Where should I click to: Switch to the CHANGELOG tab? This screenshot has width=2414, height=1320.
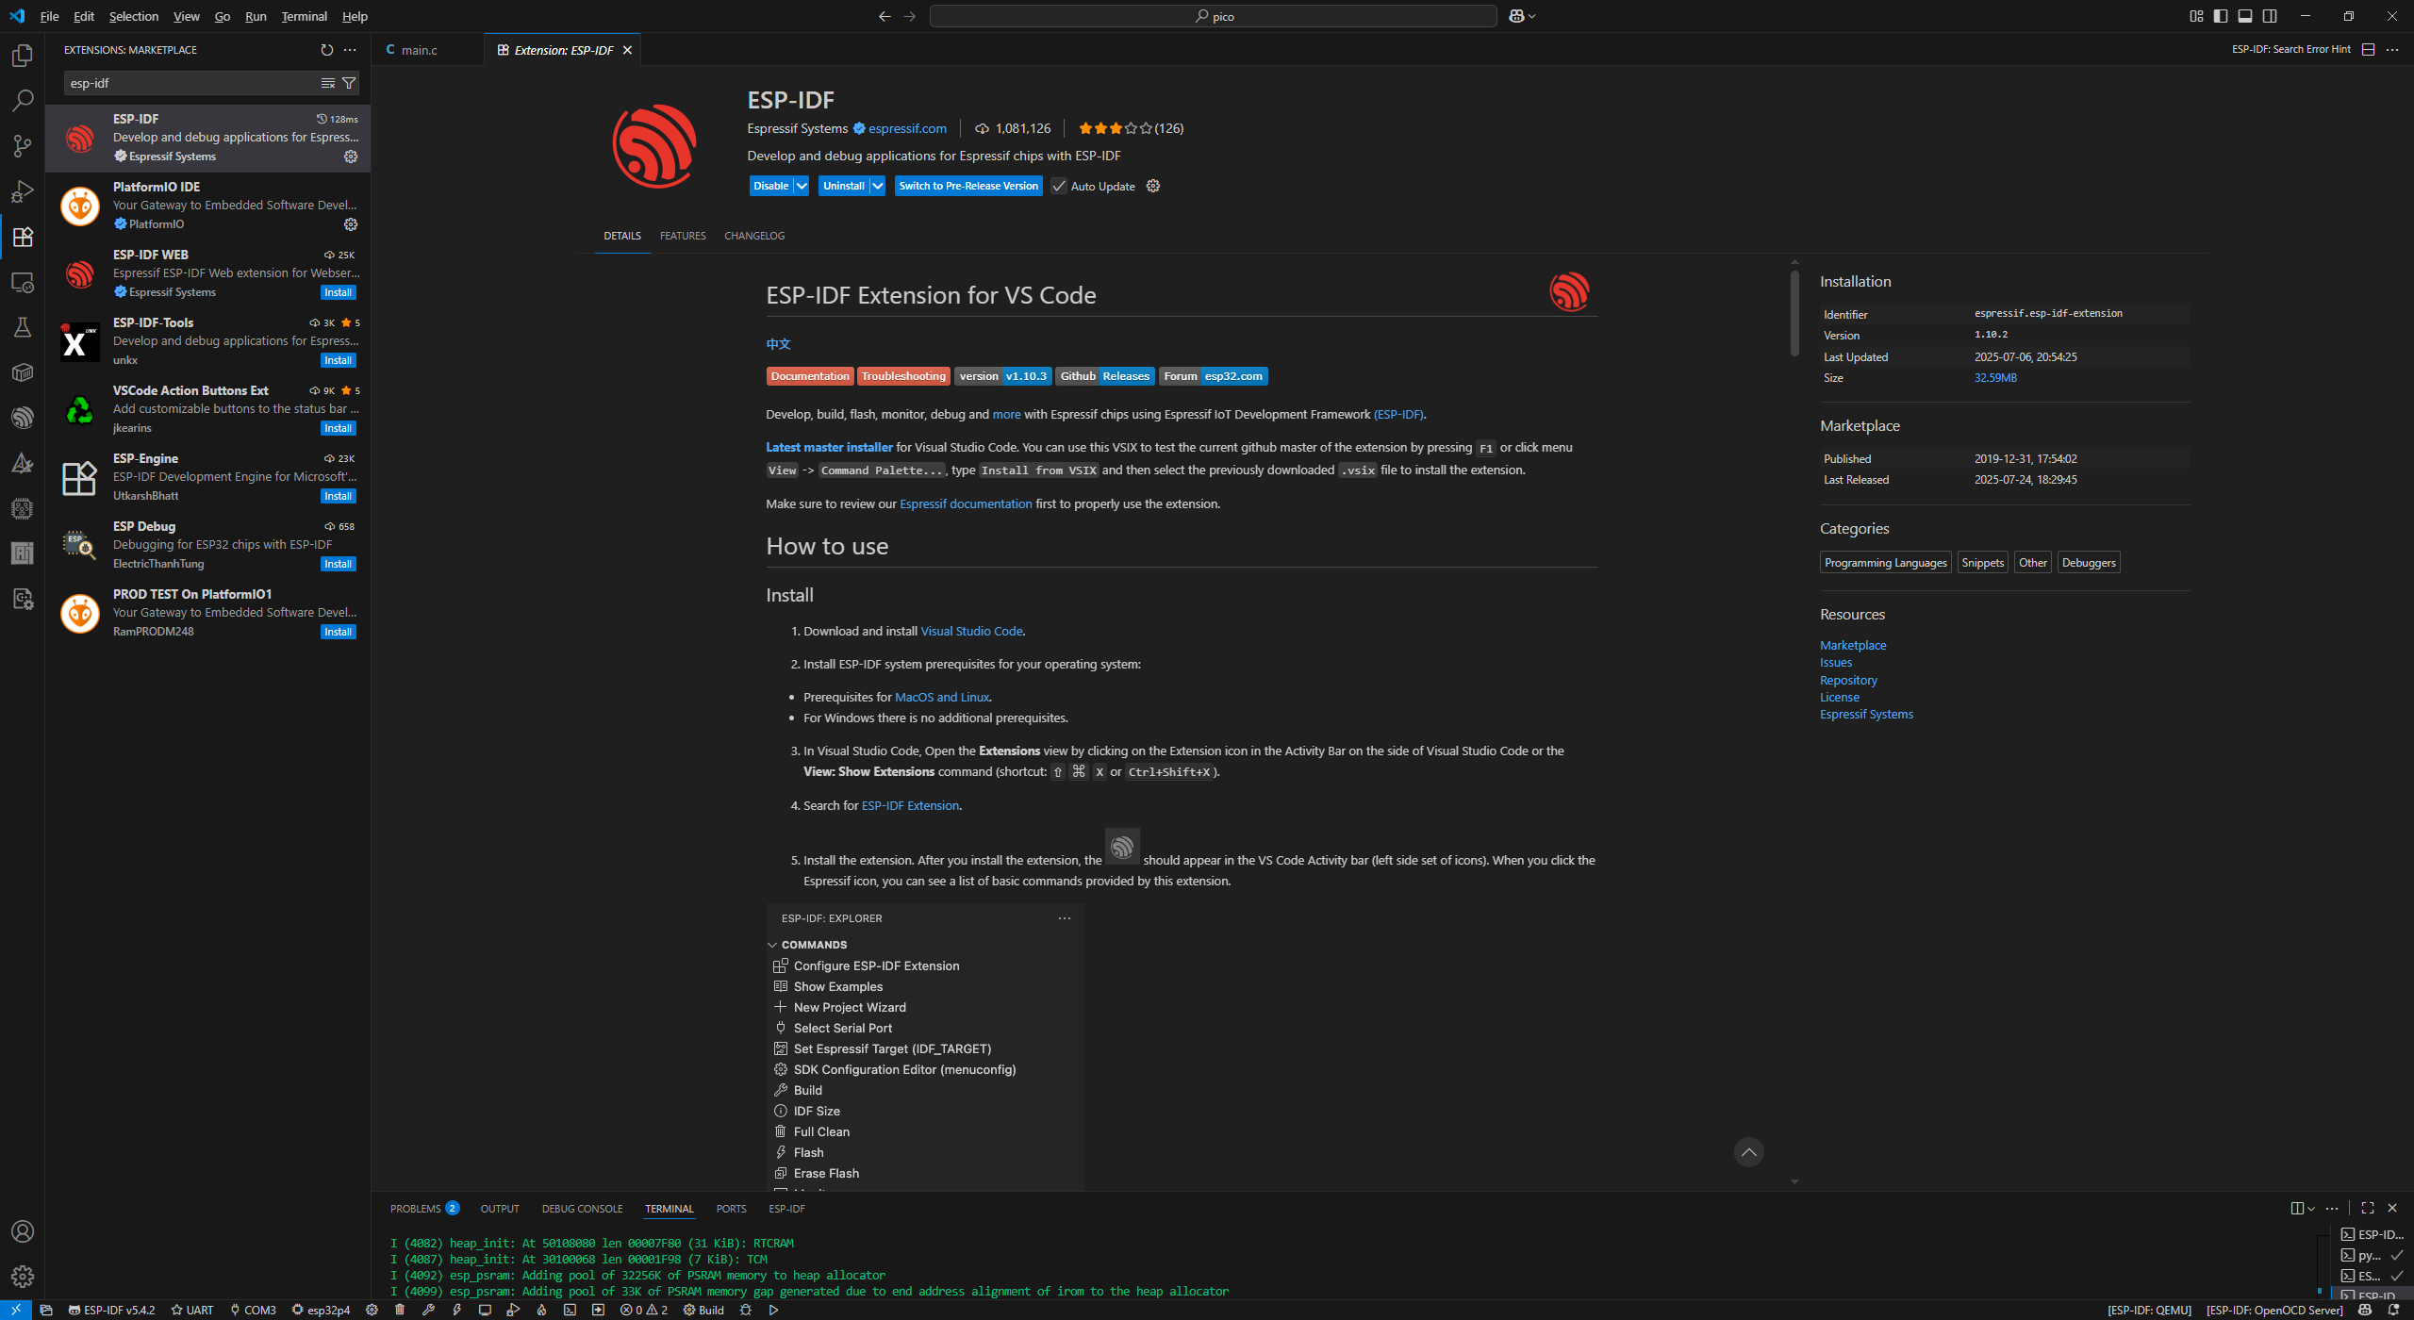[753, 236]
